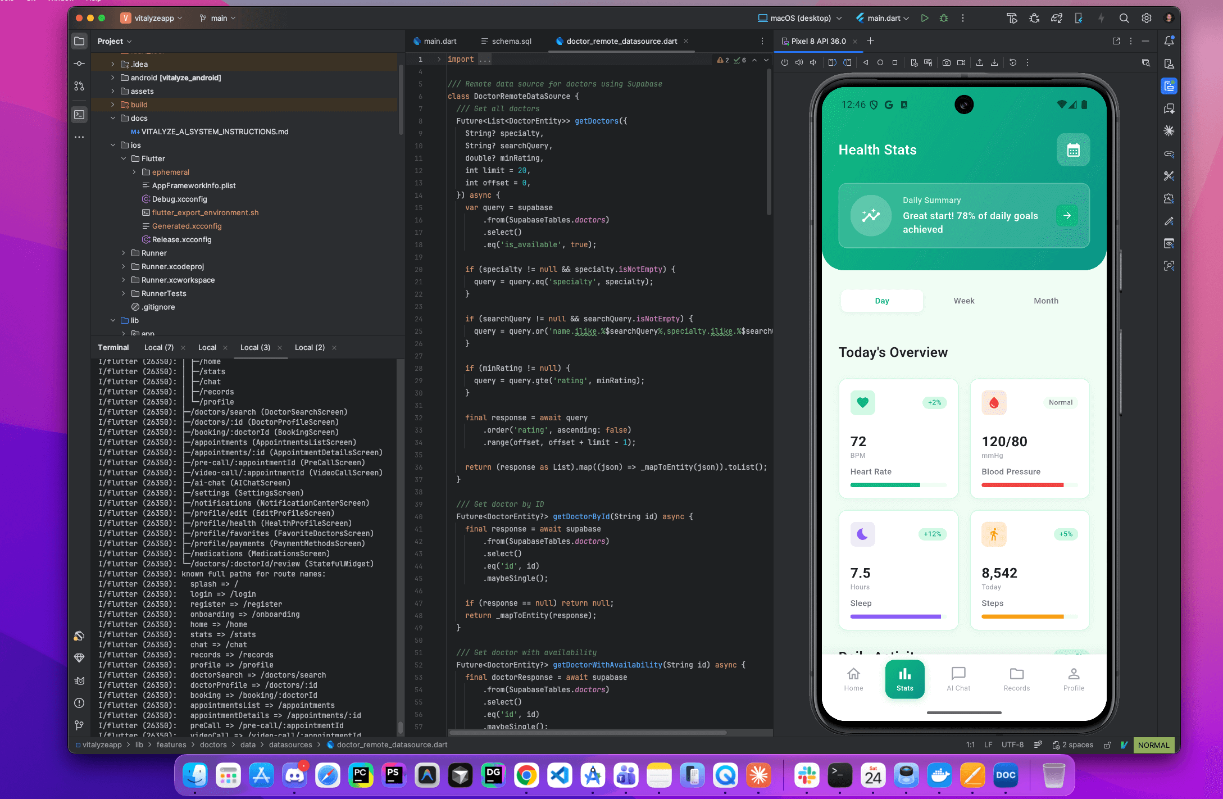The height and width of the screenshot is (799, 1223).
Task: Open the main git branch dropdown
Action: click(x=217, y=17)
